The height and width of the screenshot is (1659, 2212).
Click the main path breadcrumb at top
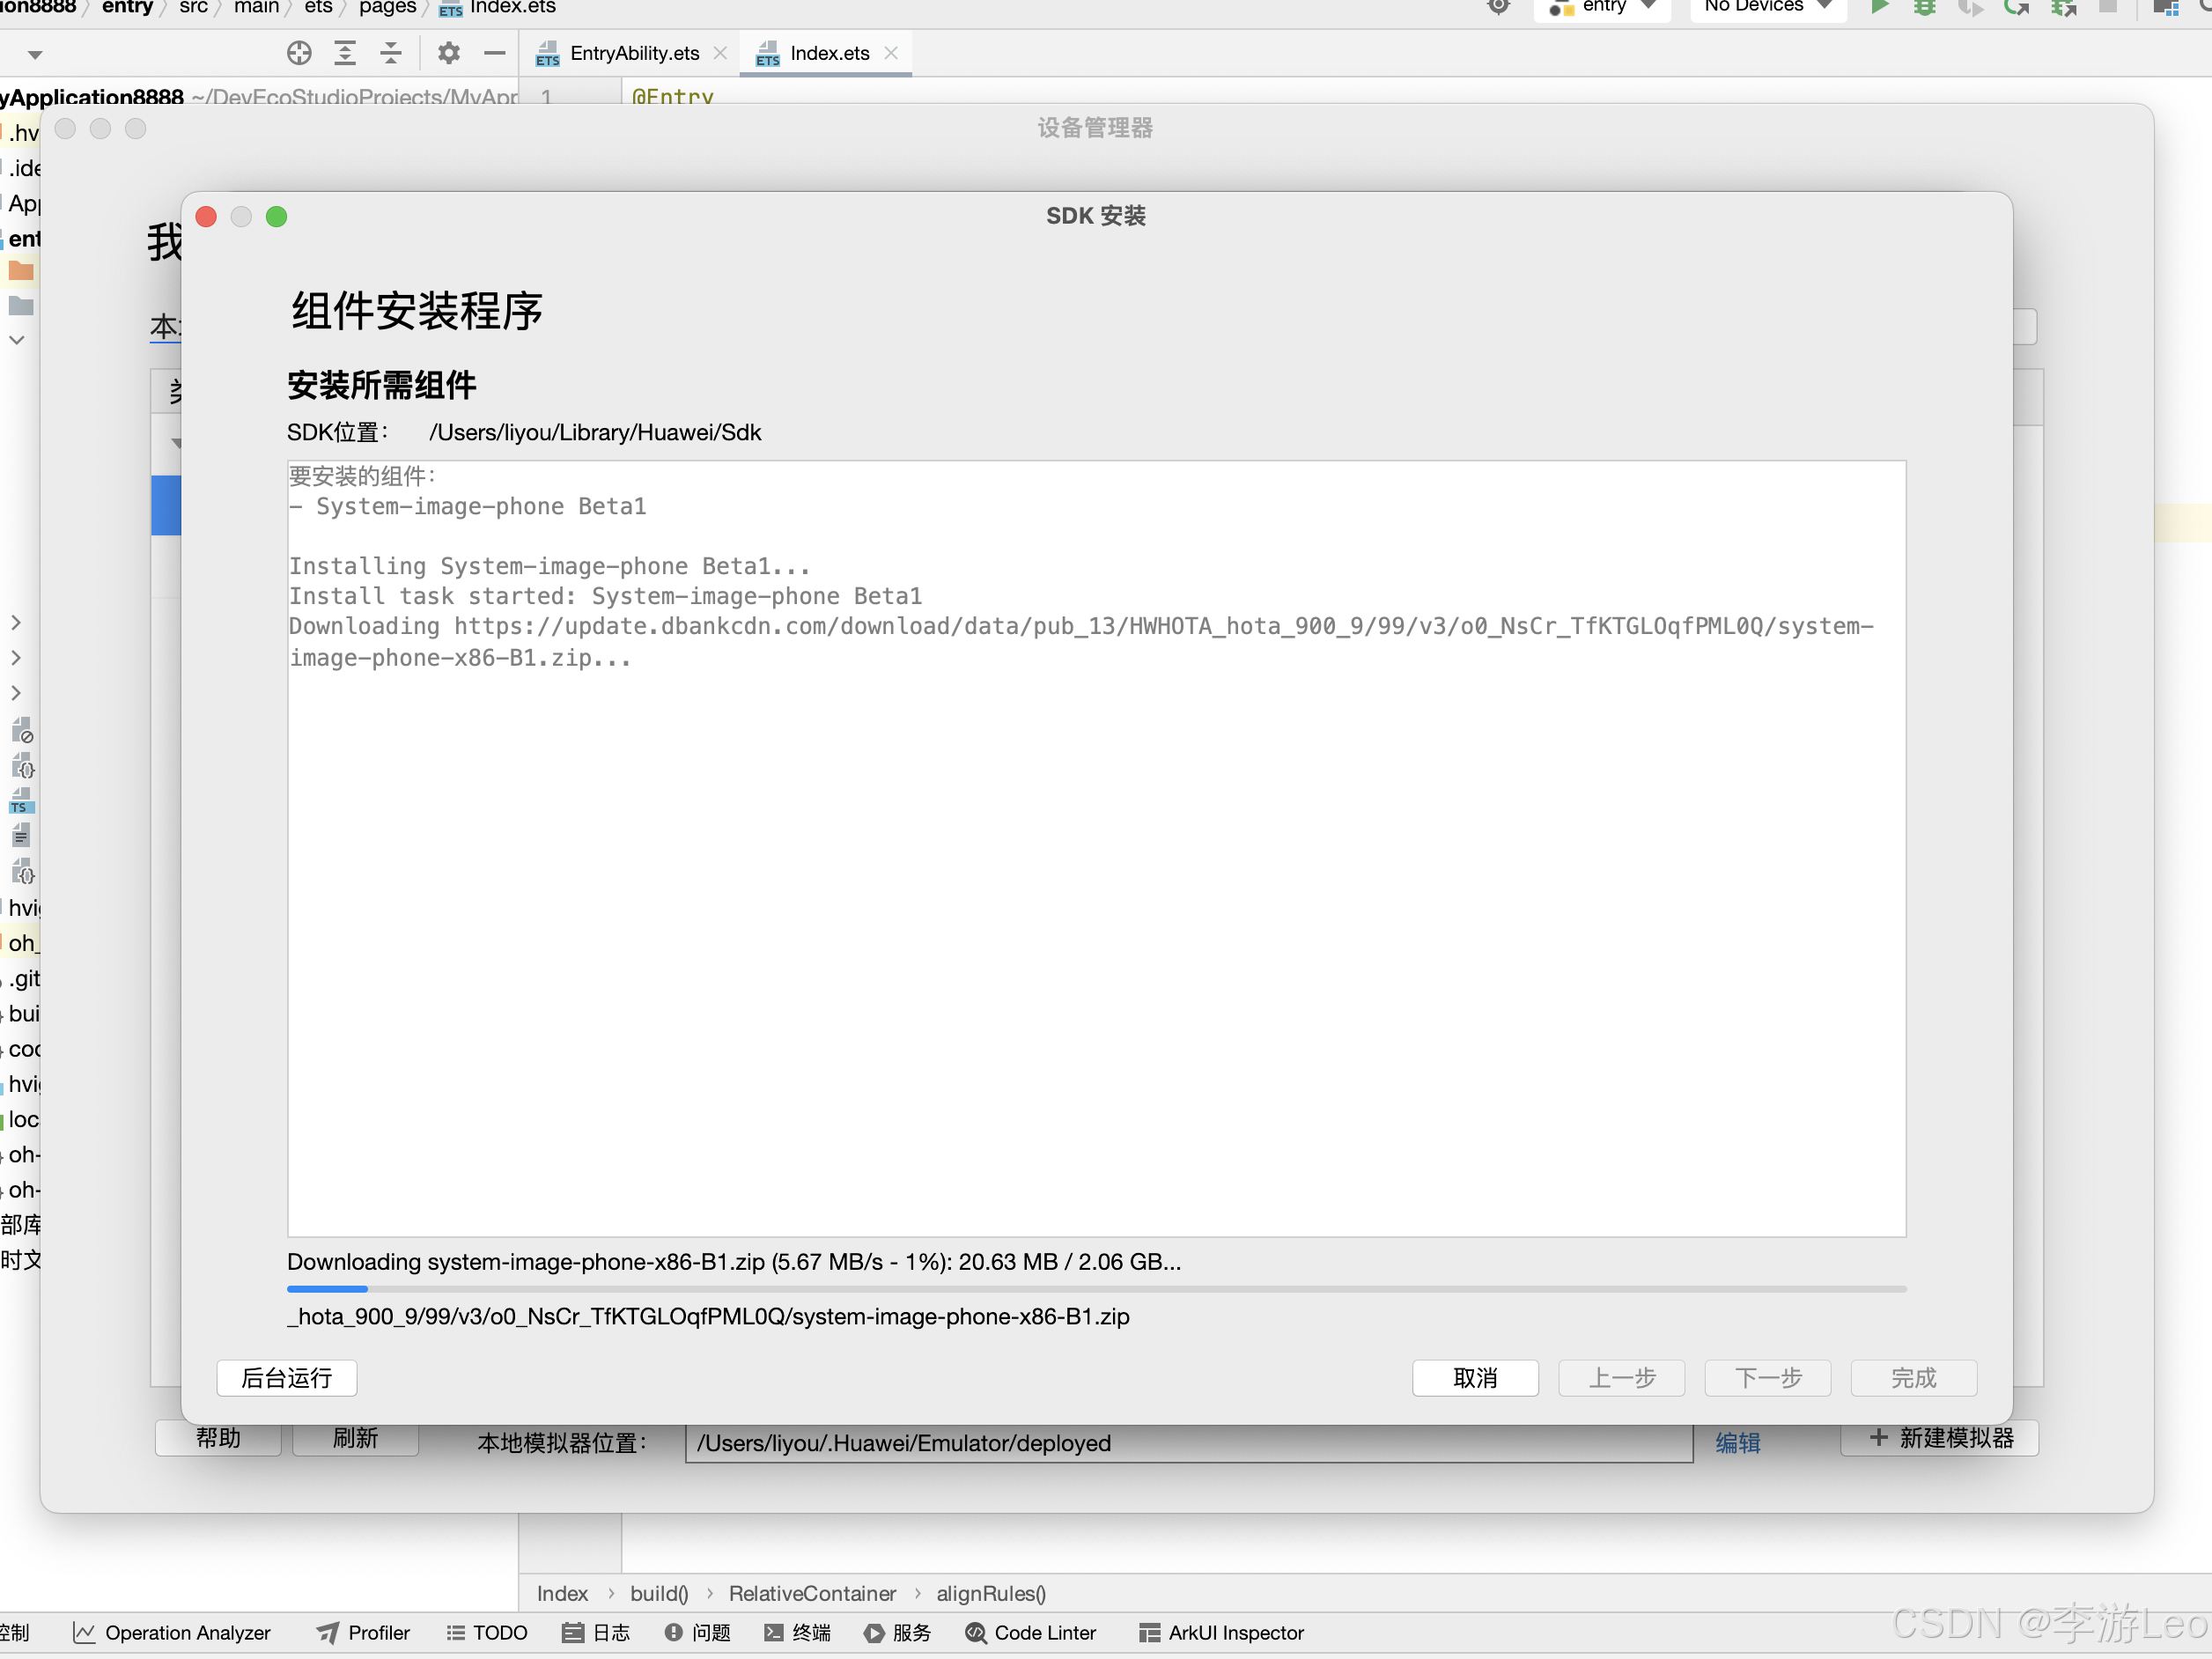tap(256, 7)
